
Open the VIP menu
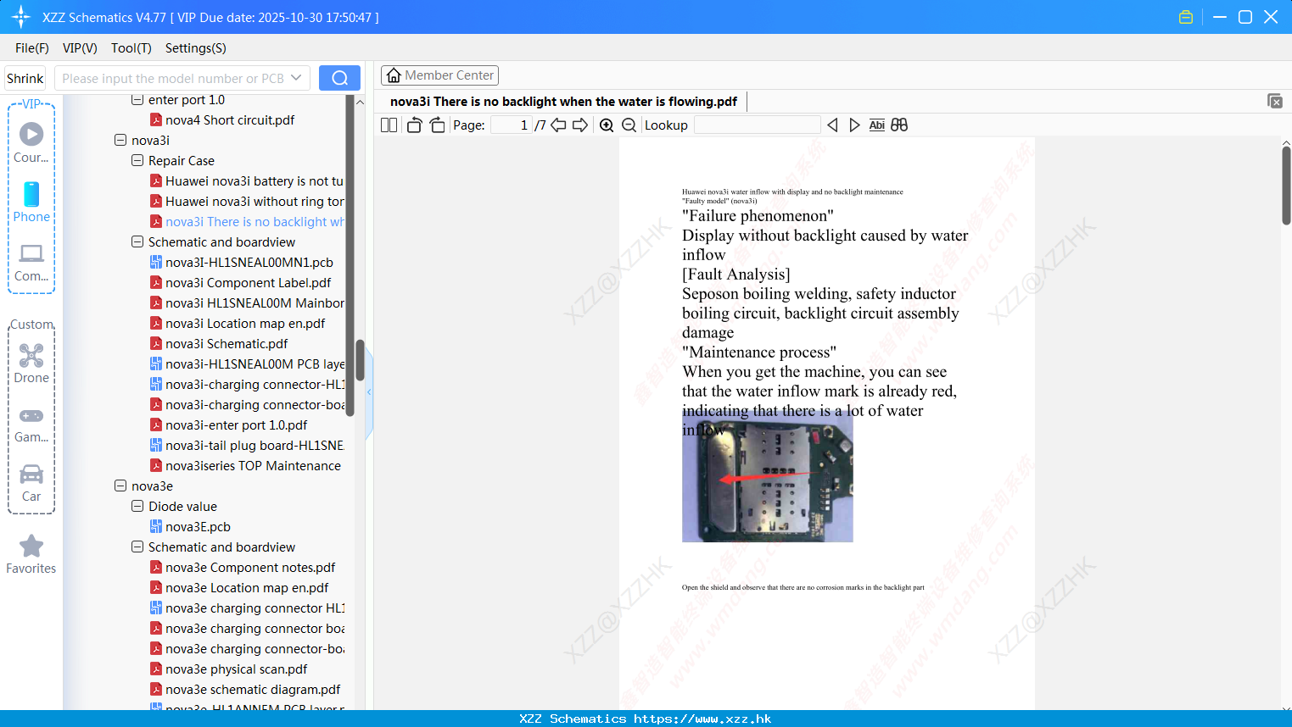80,48
